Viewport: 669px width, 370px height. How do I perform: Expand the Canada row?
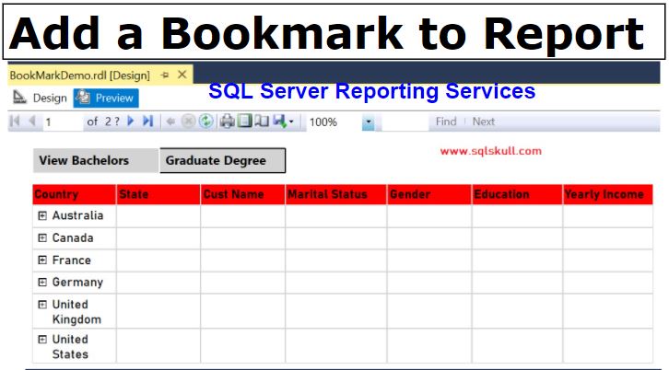point(42,237)
